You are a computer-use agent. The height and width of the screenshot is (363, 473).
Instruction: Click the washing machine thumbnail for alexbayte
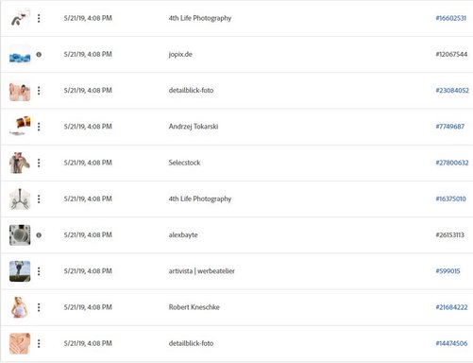(x=20, y=235)
